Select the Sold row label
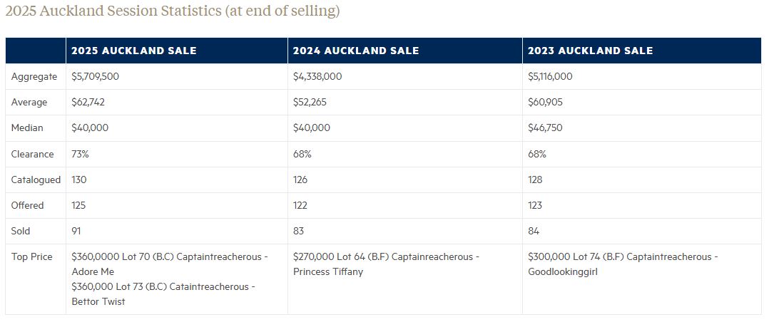 tap(21, 231)
